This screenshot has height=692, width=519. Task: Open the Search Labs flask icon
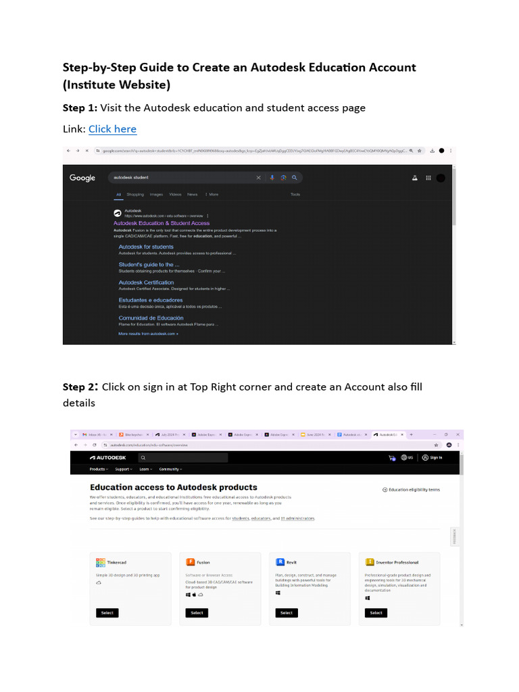(x=415, y=178)
